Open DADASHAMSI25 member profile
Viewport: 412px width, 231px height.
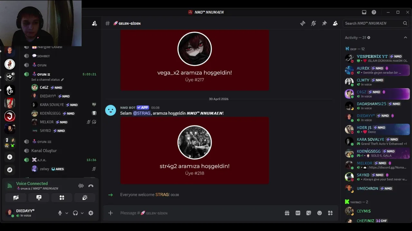click(x=376, y=106)
